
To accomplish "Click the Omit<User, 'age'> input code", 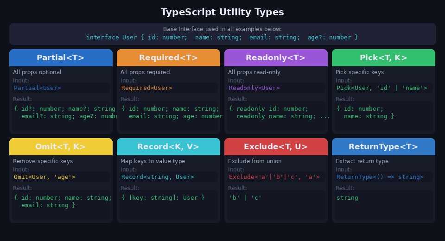I will (x=44, y=177).
